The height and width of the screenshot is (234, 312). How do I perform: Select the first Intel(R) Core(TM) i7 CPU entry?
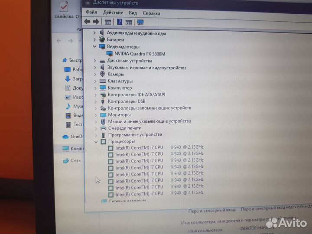click(159, 147)
